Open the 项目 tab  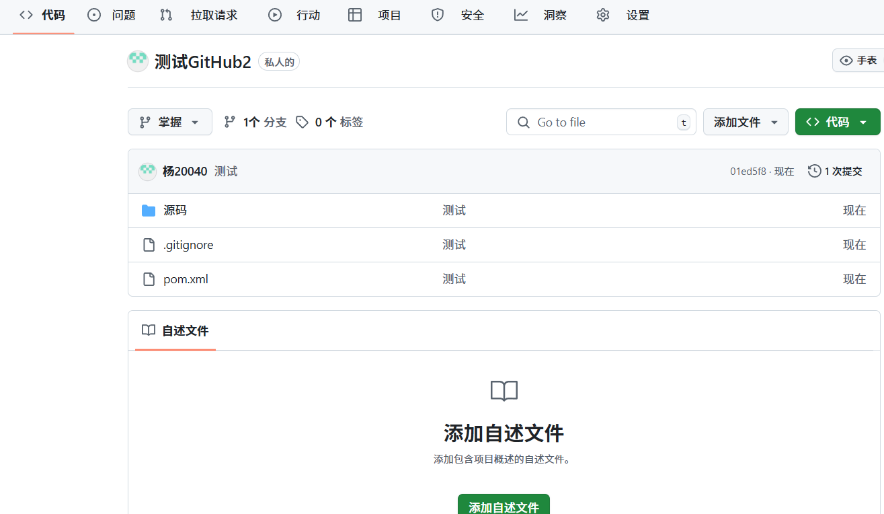(x=375, y=15)
